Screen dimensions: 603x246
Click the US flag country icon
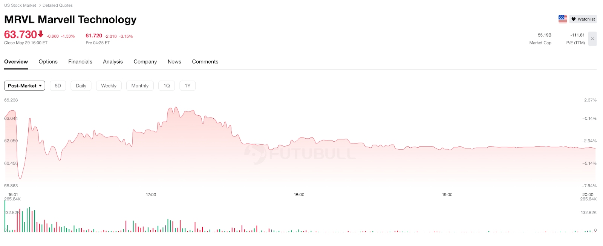point(562,19)
